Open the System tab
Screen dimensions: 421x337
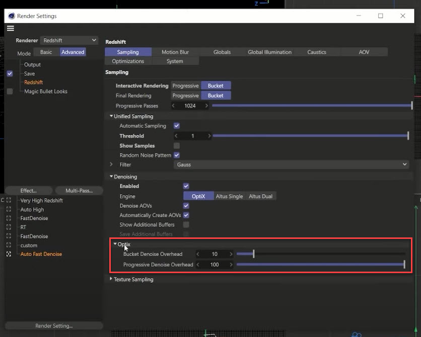coord(175,61)
